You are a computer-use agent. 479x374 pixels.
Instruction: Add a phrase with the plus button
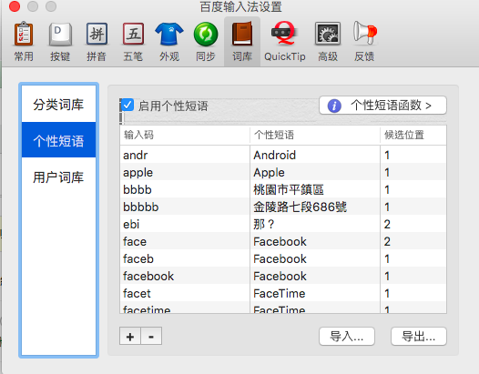click(130, 337)
